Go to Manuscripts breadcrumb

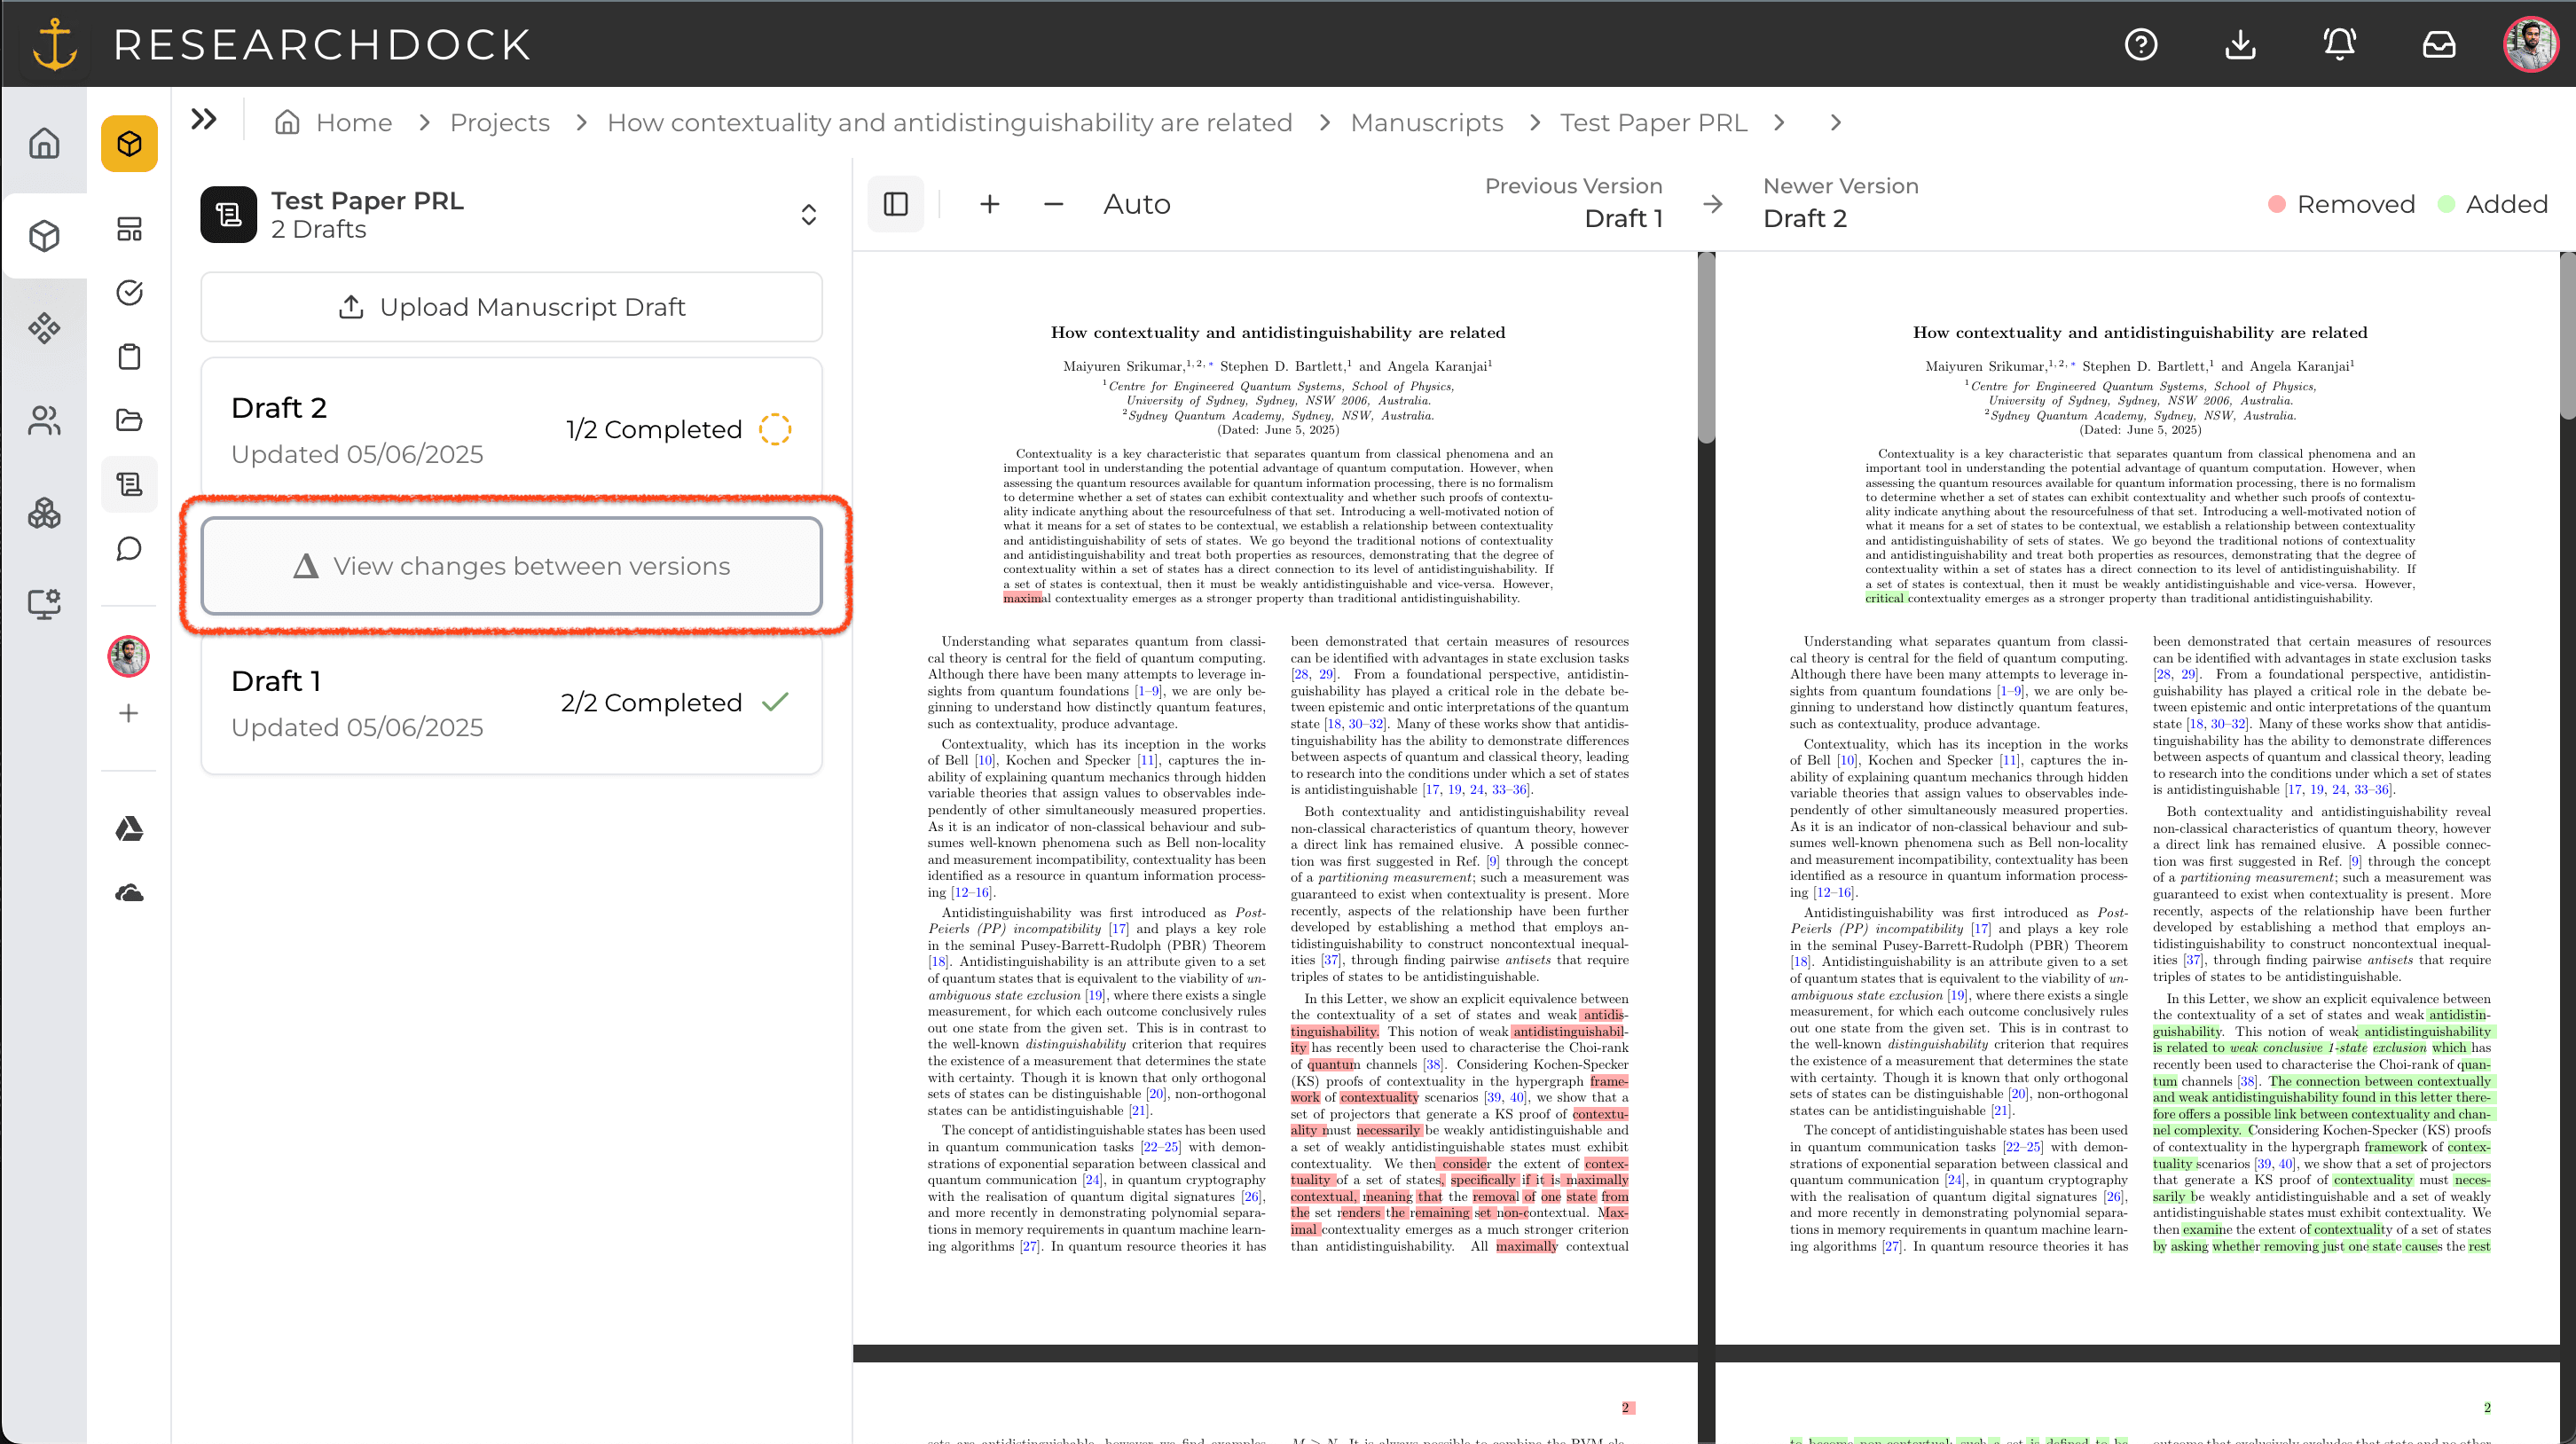tap(1427, 122)
